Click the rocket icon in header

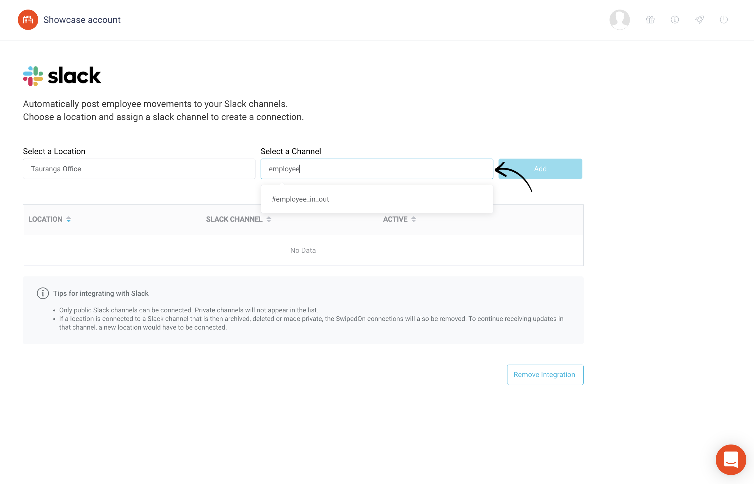coord(699,20)
